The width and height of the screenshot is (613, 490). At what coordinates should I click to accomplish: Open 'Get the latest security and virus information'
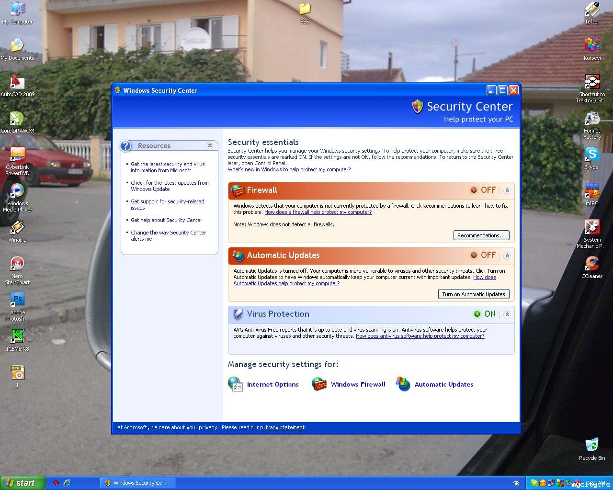[x=168, y=167]
